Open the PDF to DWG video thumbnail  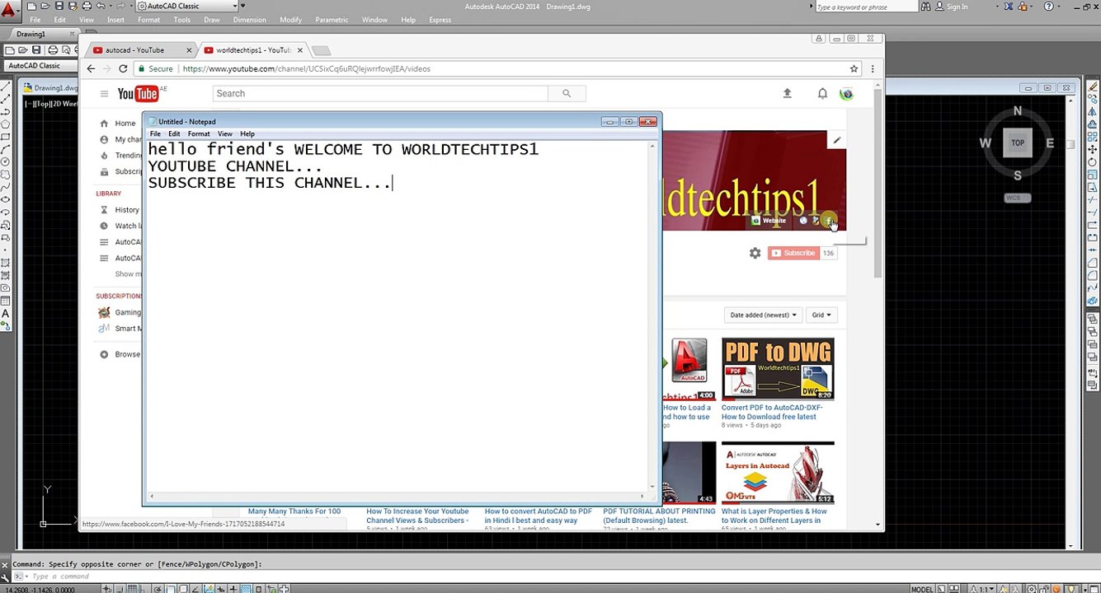(778, 369)
